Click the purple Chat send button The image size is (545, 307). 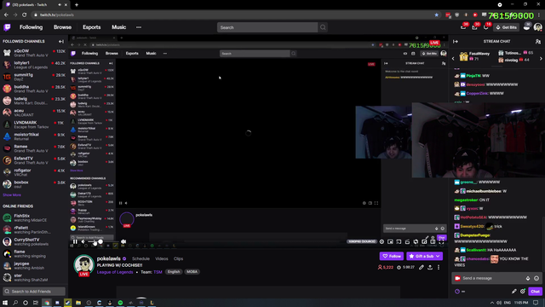pos(535,292)
